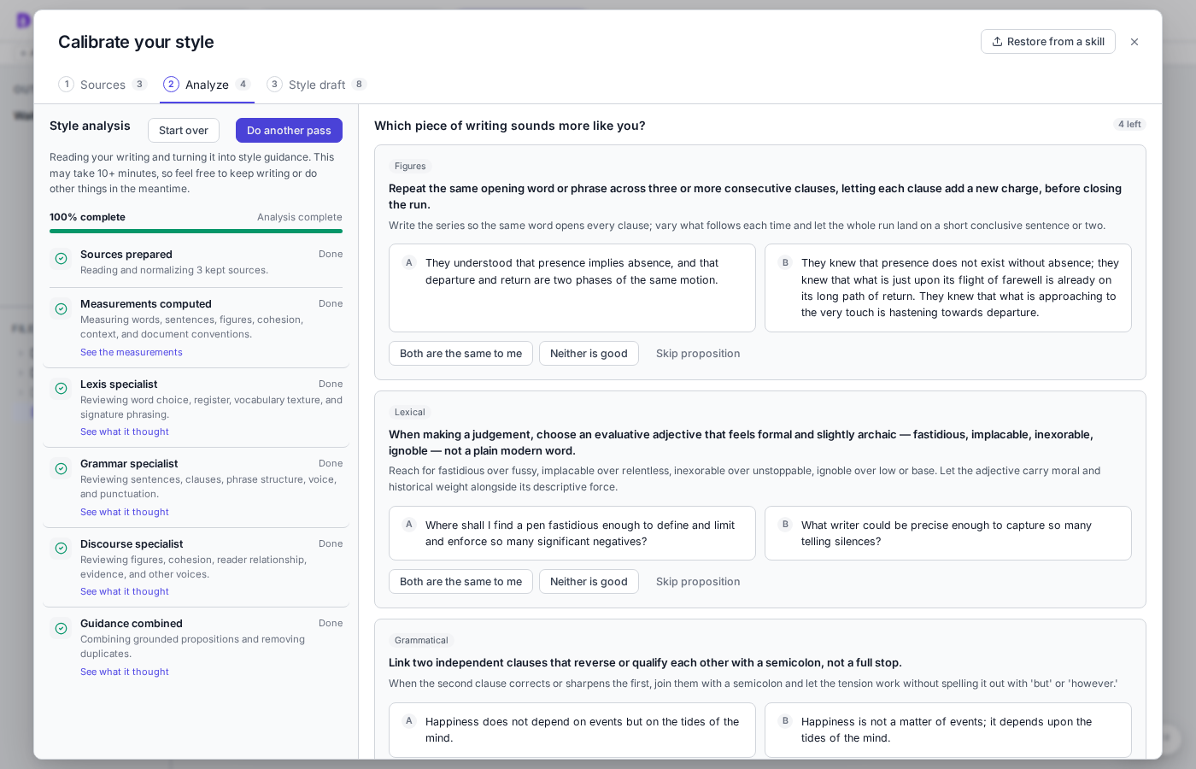Click the 'When making a judgement' proposition title
The width and height of the screenshot is (1196, 769).
click(741, 443)
